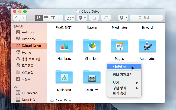Click the 즐겨찾기 sidebar section header
Image resolution: width=176 pixels, height=110 pixels.
(18, 26)
